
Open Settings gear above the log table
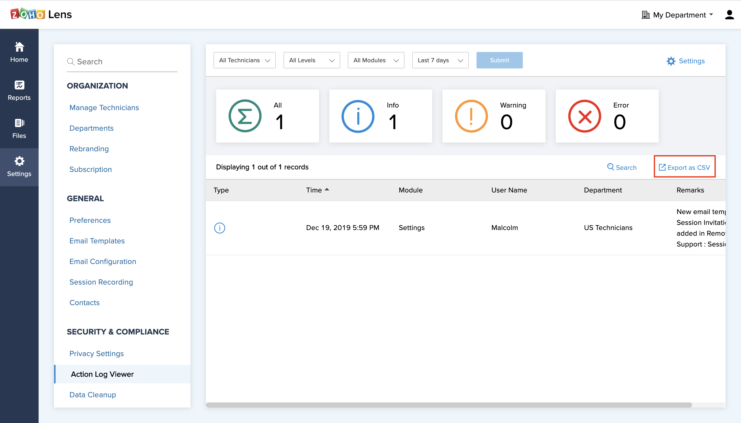pyautogui.click(x=685, y=61)
